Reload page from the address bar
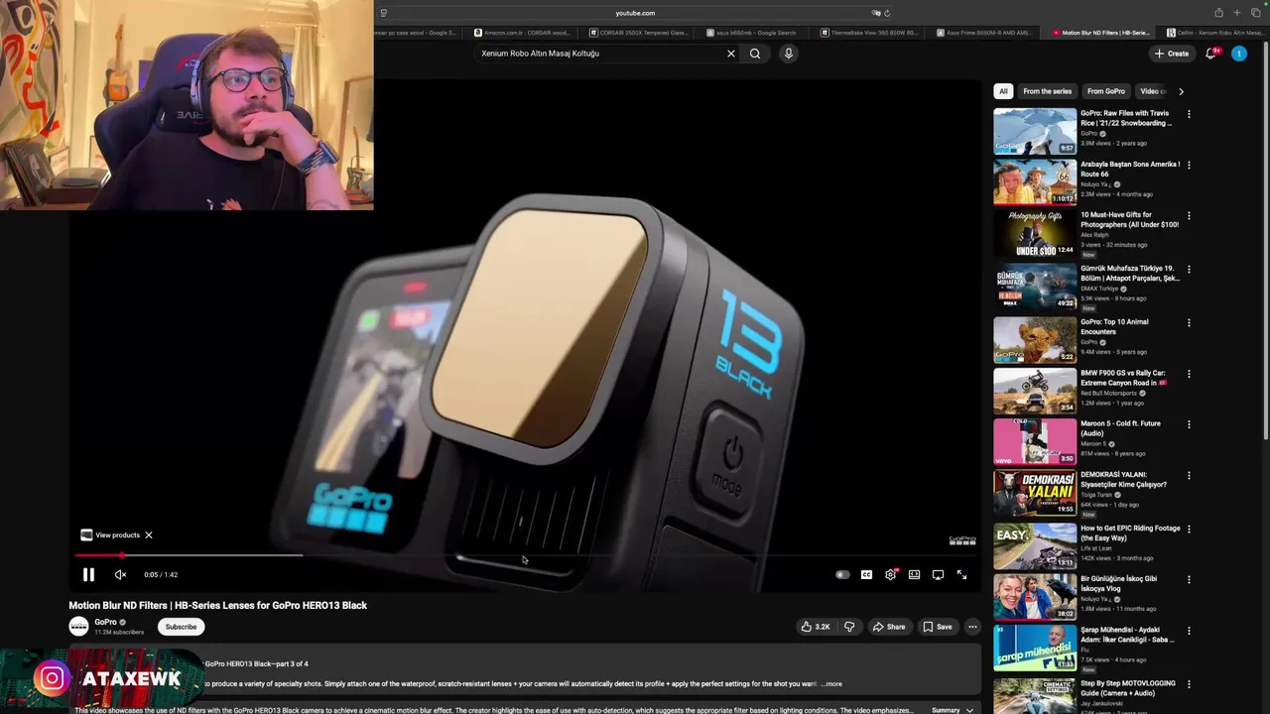Screen dimensions: 1270x714 [886, 13]
